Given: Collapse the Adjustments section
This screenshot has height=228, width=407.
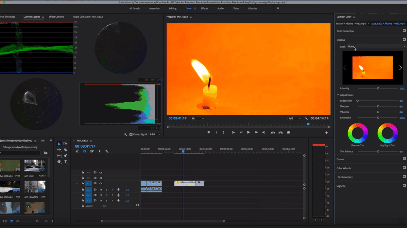Looking at the screenshot, I should point(338,95).
